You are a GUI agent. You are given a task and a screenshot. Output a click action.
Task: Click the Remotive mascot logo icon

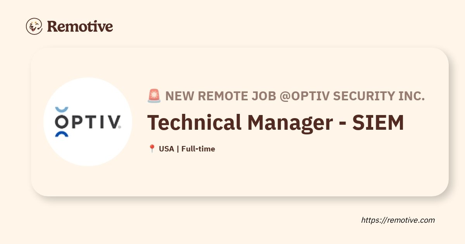pos(34,26)
